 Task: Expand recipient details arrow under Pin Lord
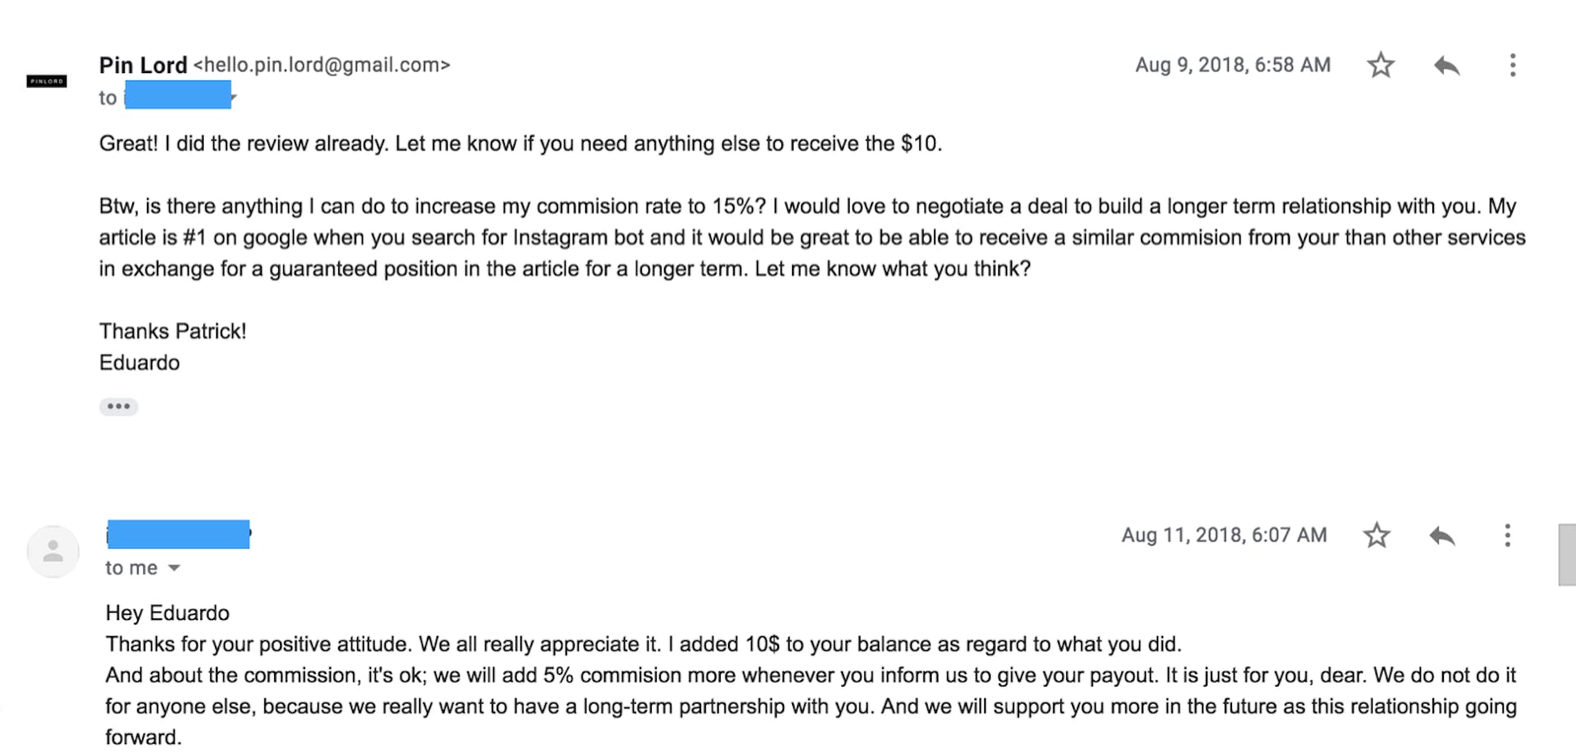234,98
